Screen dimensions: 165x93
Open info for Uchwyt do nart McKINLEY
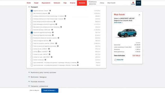(x=49, y=52)
